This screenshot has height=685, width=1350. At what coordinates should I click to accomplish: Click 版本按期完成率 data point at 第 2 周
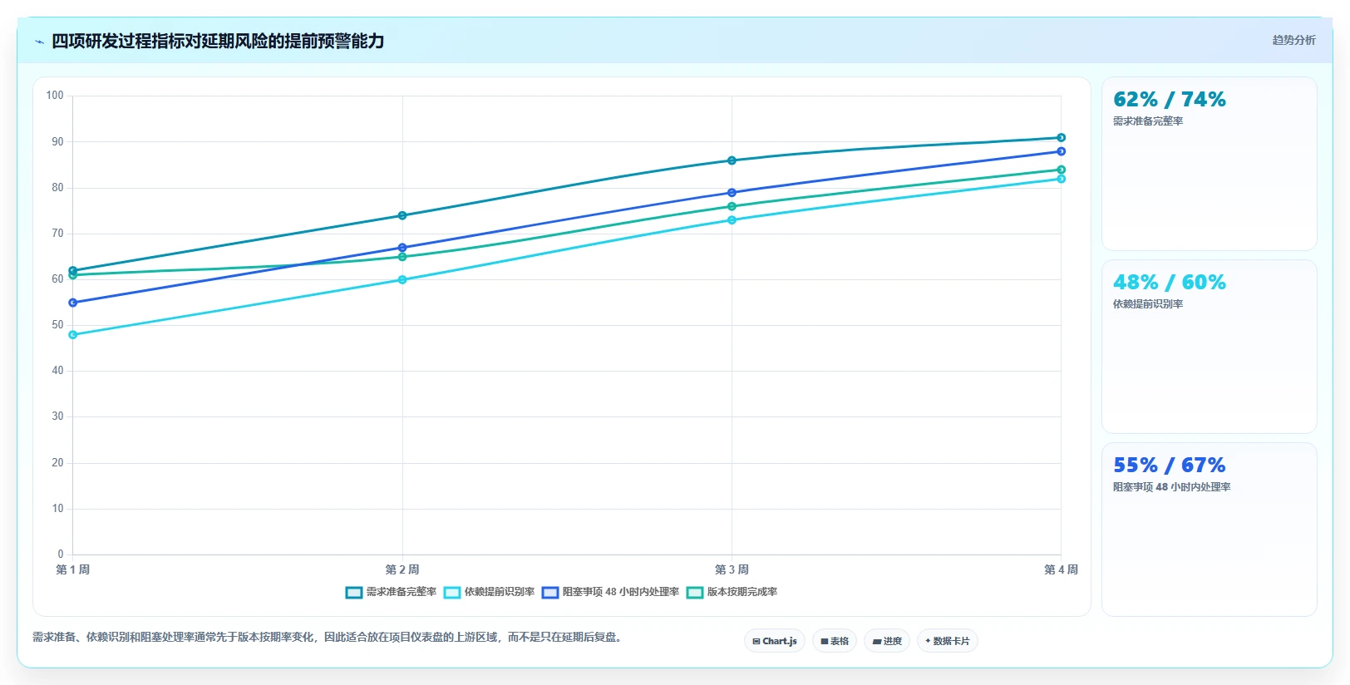(x=402, y=257)
